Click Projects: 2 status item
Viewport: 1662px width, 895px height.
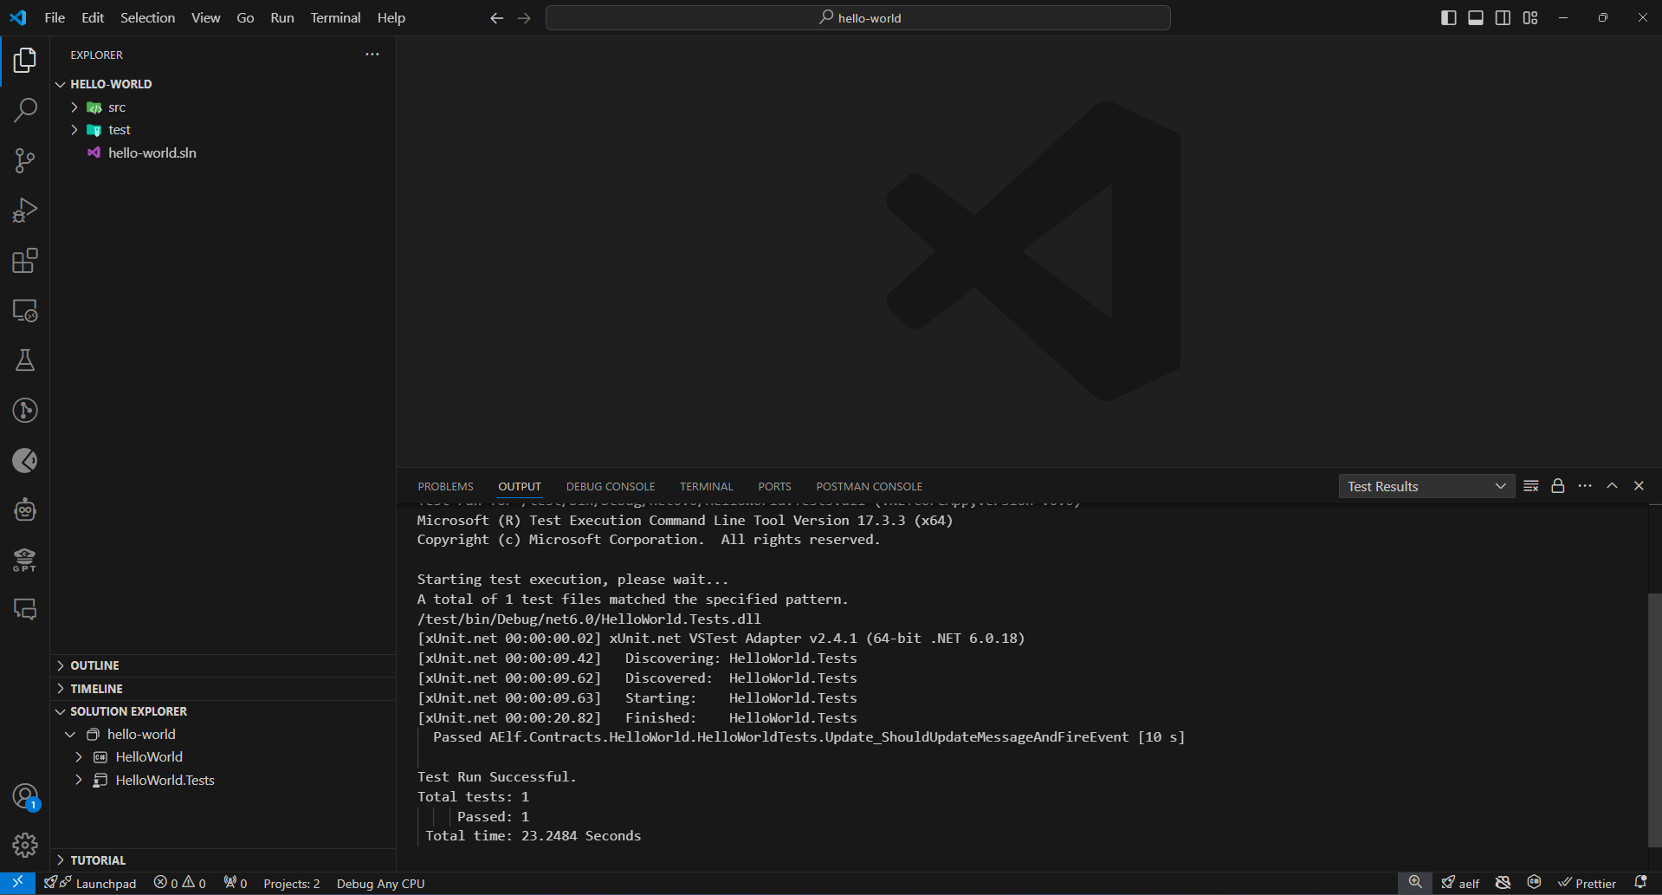[291, 883]
